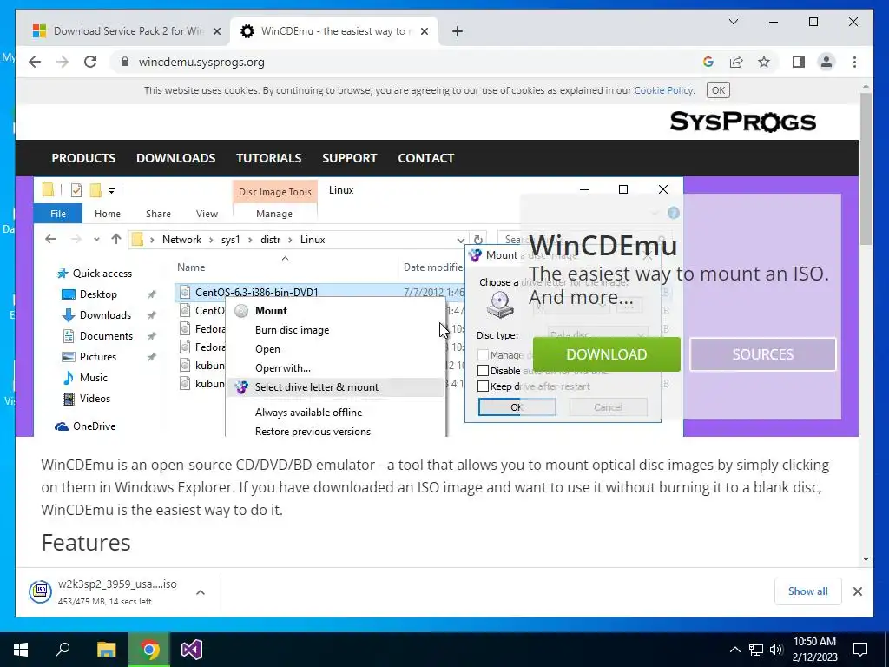Show hidden system tray icons
The width and height of the screenshot is (889, 667).
(x=734, y=650)
